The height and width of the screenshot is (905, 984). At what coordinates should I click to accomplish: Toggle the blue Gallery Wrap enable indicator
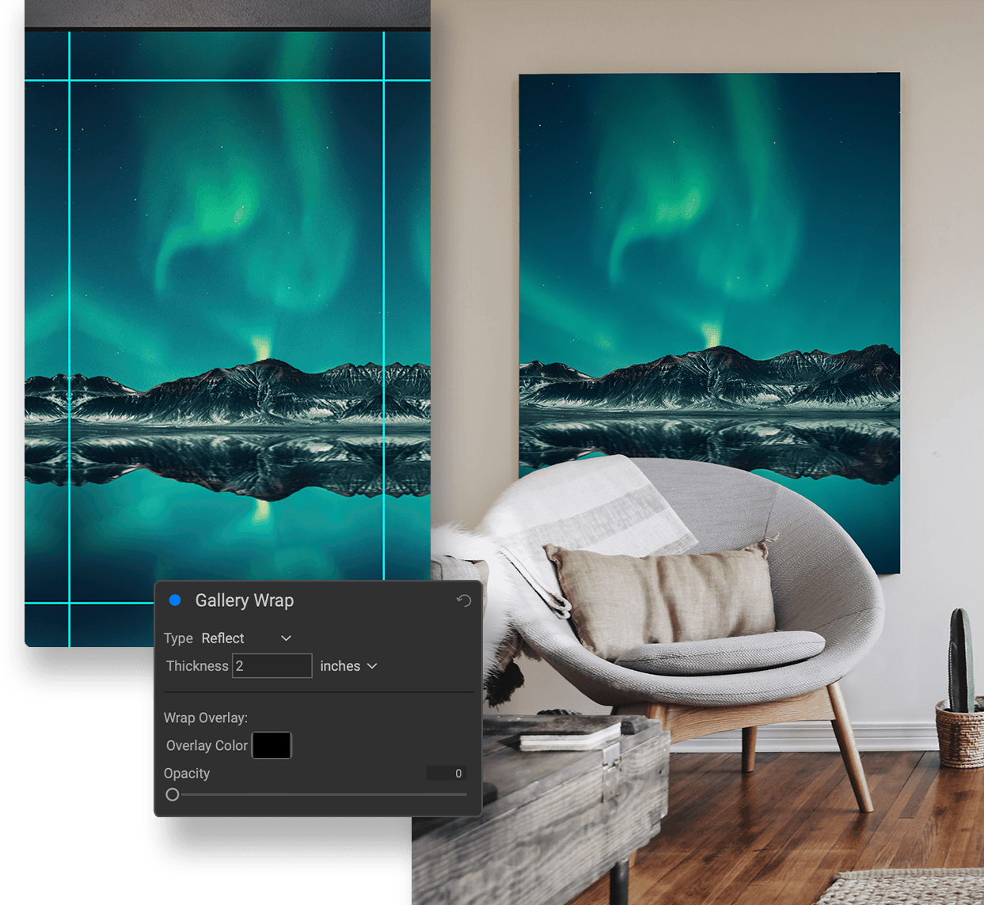click(174, 600)
